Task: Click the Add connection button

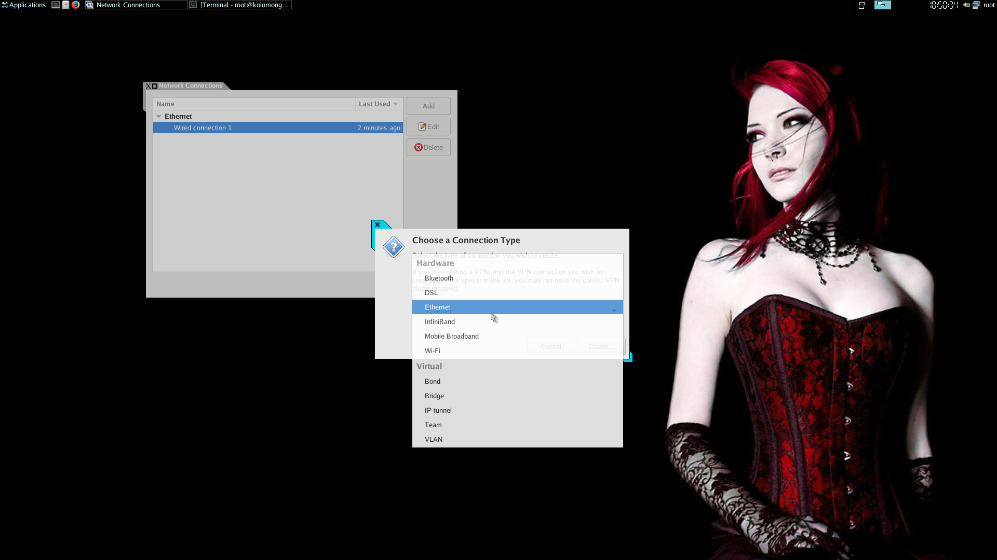Action: coord(428,106)
